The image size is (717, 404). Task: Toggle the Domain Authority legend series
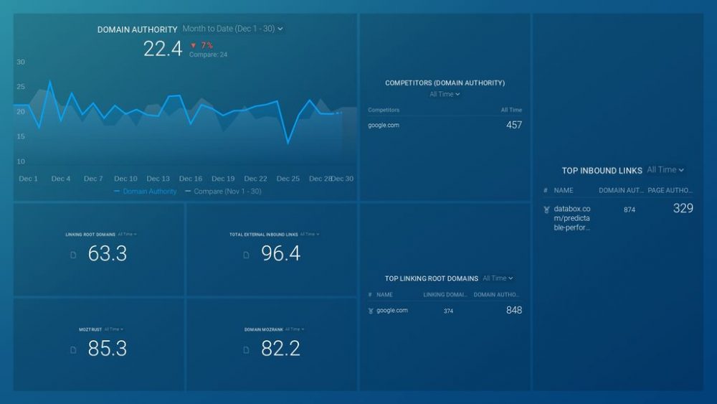tap(145, 192)
